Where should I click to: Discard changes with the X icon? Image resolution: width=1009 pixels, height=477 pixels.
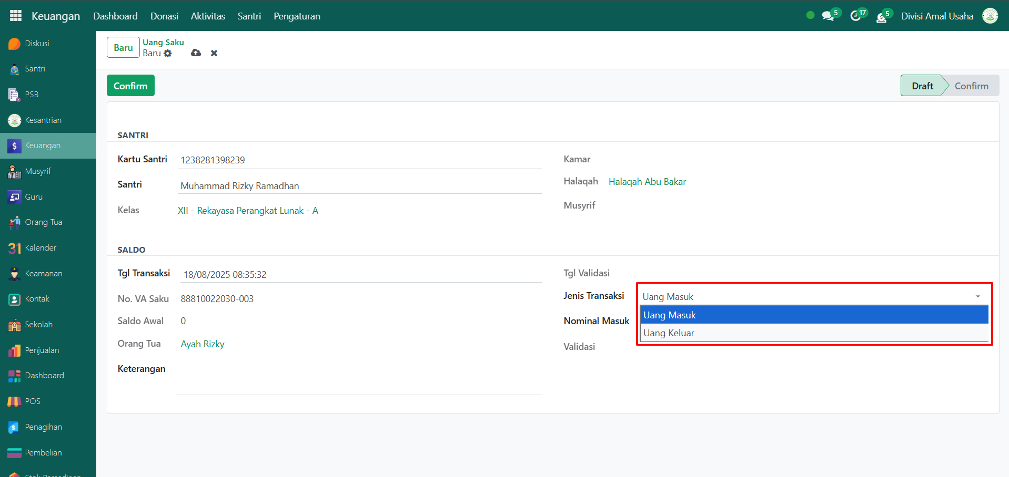point(214,53)
